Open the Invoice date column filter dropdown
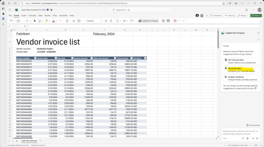Screen dimensions: 264x147 [56, 58]
